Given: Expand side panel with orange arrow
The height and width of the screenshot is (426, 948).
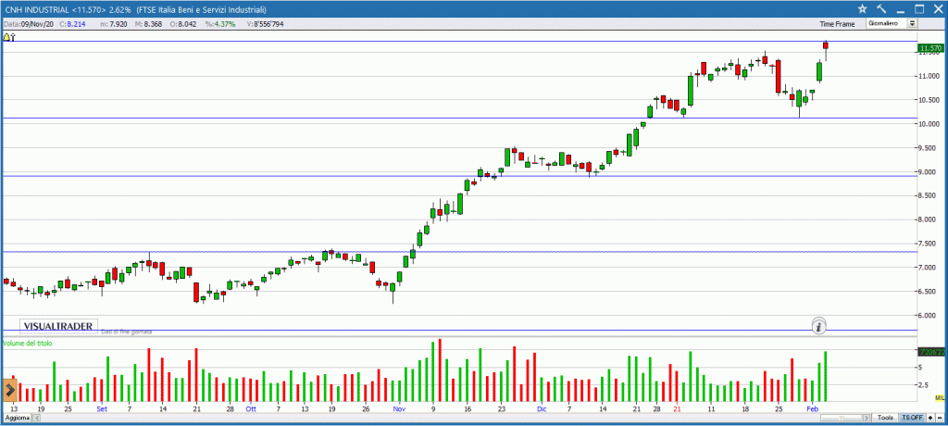Looking at the screenshot, I should [x=9, y=390].
